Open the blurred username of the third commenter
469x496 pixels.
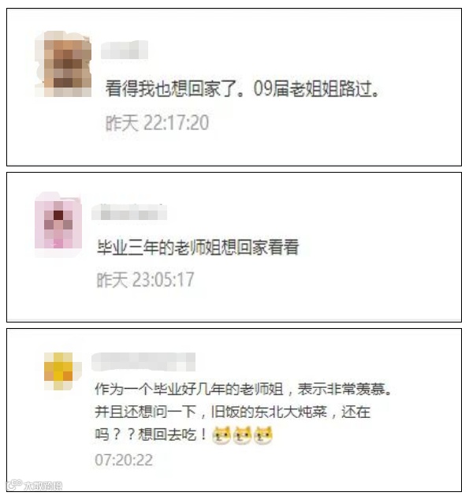143,362
